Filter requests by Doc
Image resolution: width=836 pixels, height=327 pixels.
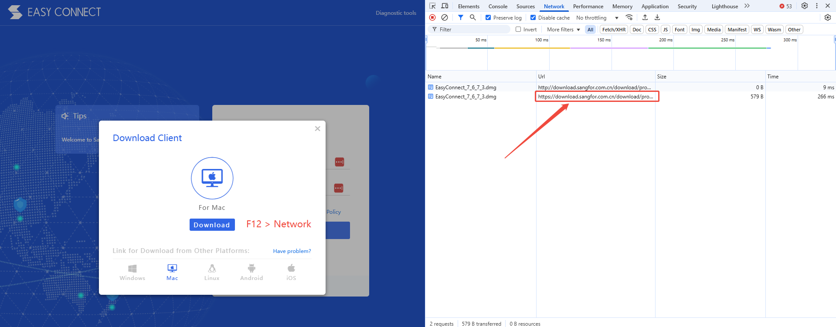pos(637,30)
